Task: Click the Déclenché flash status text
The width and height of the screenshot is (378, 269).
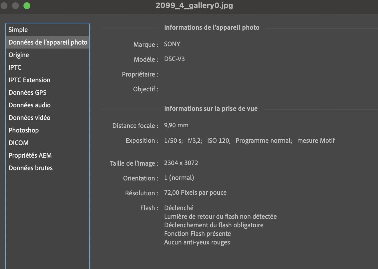Action: tap(178, 208)
